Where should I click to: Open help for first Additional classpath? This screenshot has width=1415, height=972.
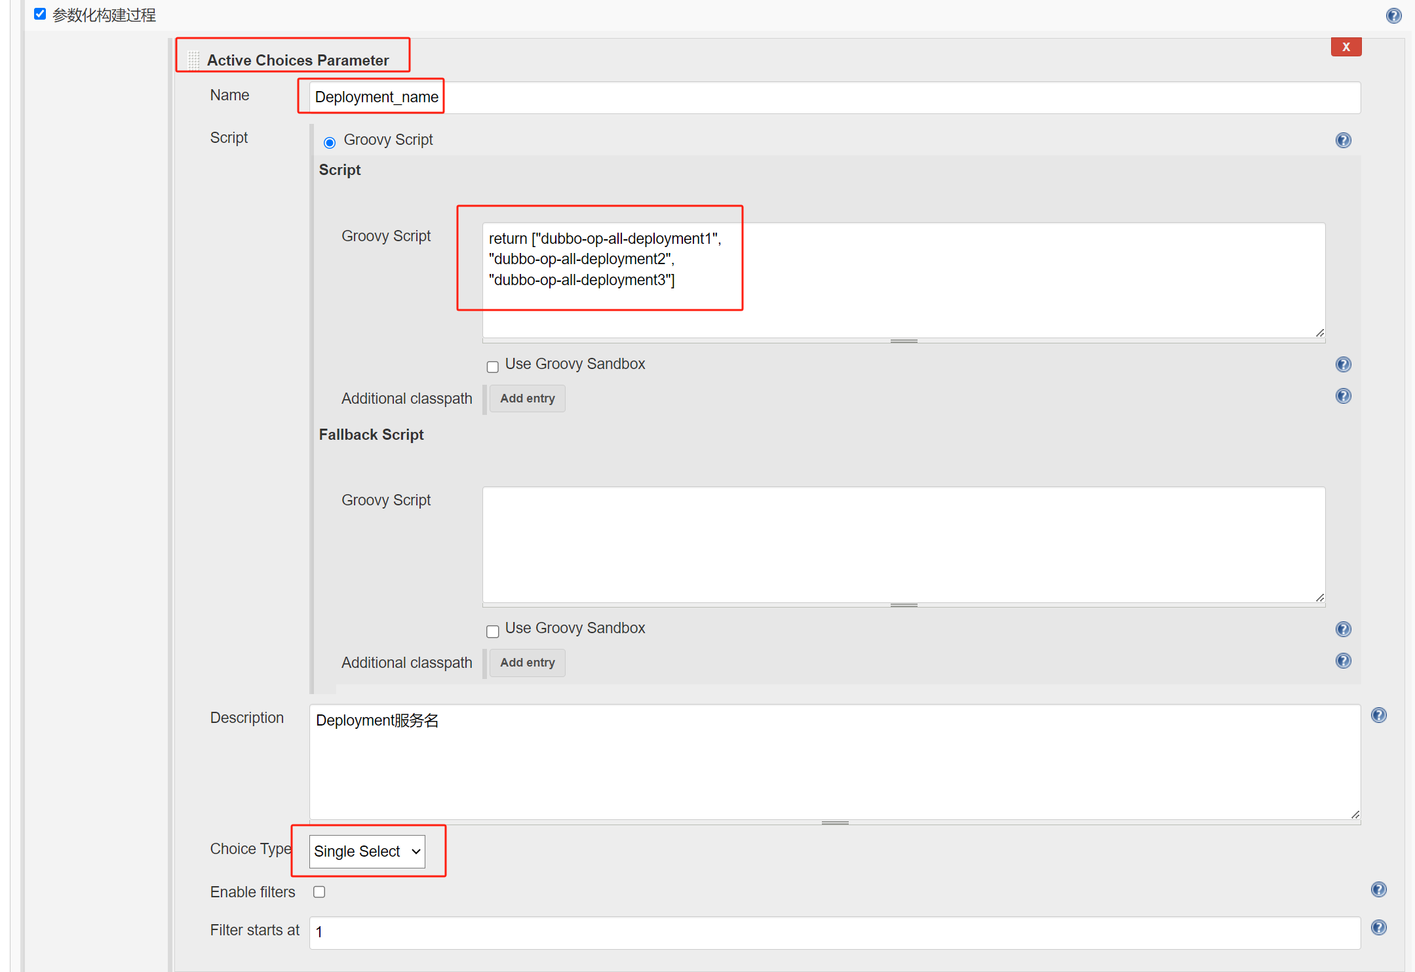pyautogui.click(x=1343, y=396)
